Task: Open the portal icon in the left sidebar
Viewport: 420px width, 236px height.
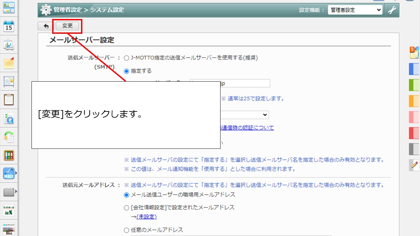Action: point(9,8)
